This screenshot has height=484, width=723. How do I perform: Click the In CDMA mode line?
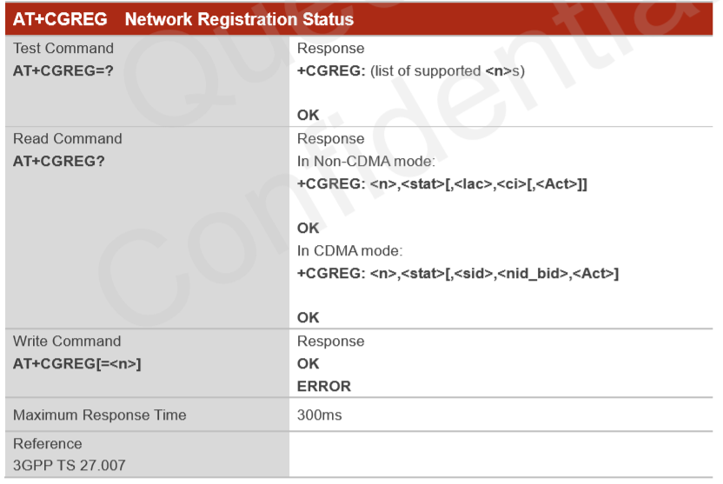(x=350, y=251)
